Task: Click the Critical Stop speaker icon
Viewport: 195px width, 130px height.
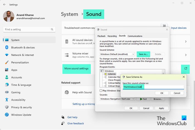Action: pos(106,86)
